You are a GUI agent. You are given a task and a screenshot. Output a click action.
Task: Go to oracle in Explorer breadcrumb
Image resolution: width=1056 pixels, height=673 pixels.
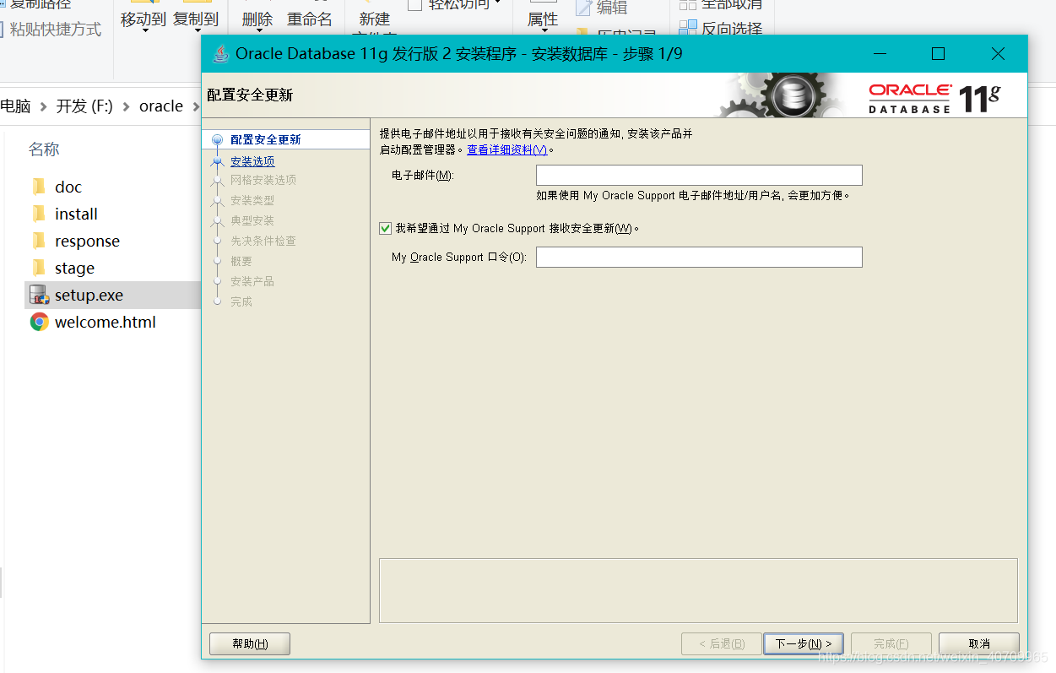[x=161, y=106]
